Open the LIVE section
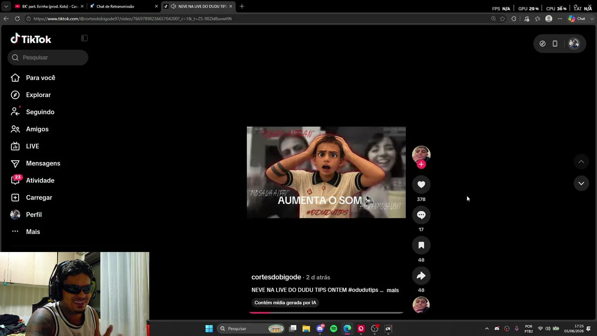 tap(25, 147)
